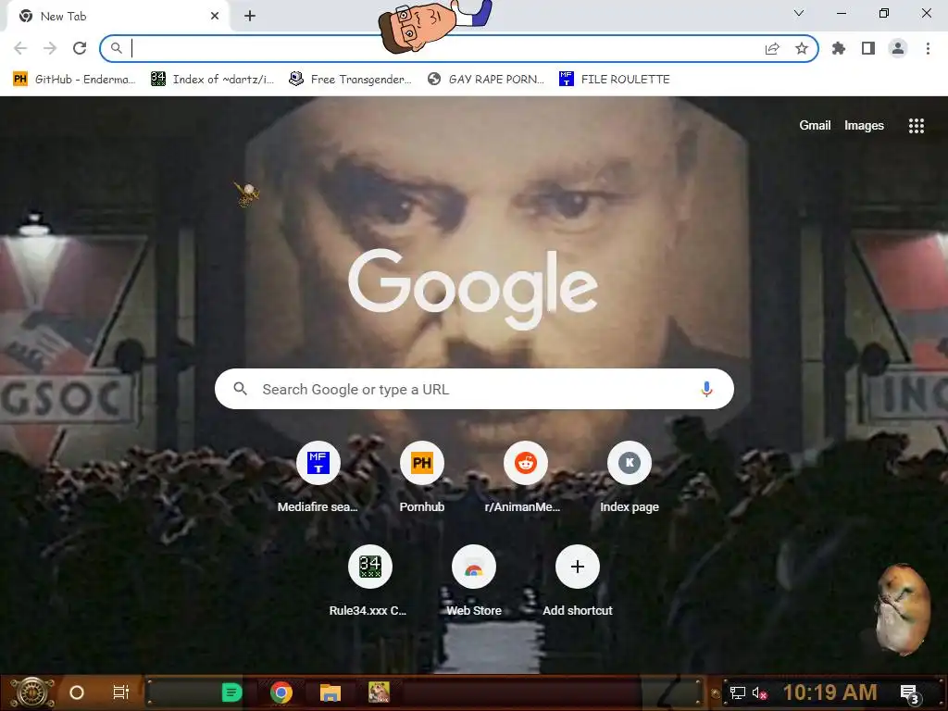Open the Google apps grid icon
948x711 pixels.
[x=916, y=125]
